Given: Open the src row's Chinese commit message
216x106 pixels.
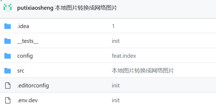Looking at the screenshot, I should (x=143, y=71).
